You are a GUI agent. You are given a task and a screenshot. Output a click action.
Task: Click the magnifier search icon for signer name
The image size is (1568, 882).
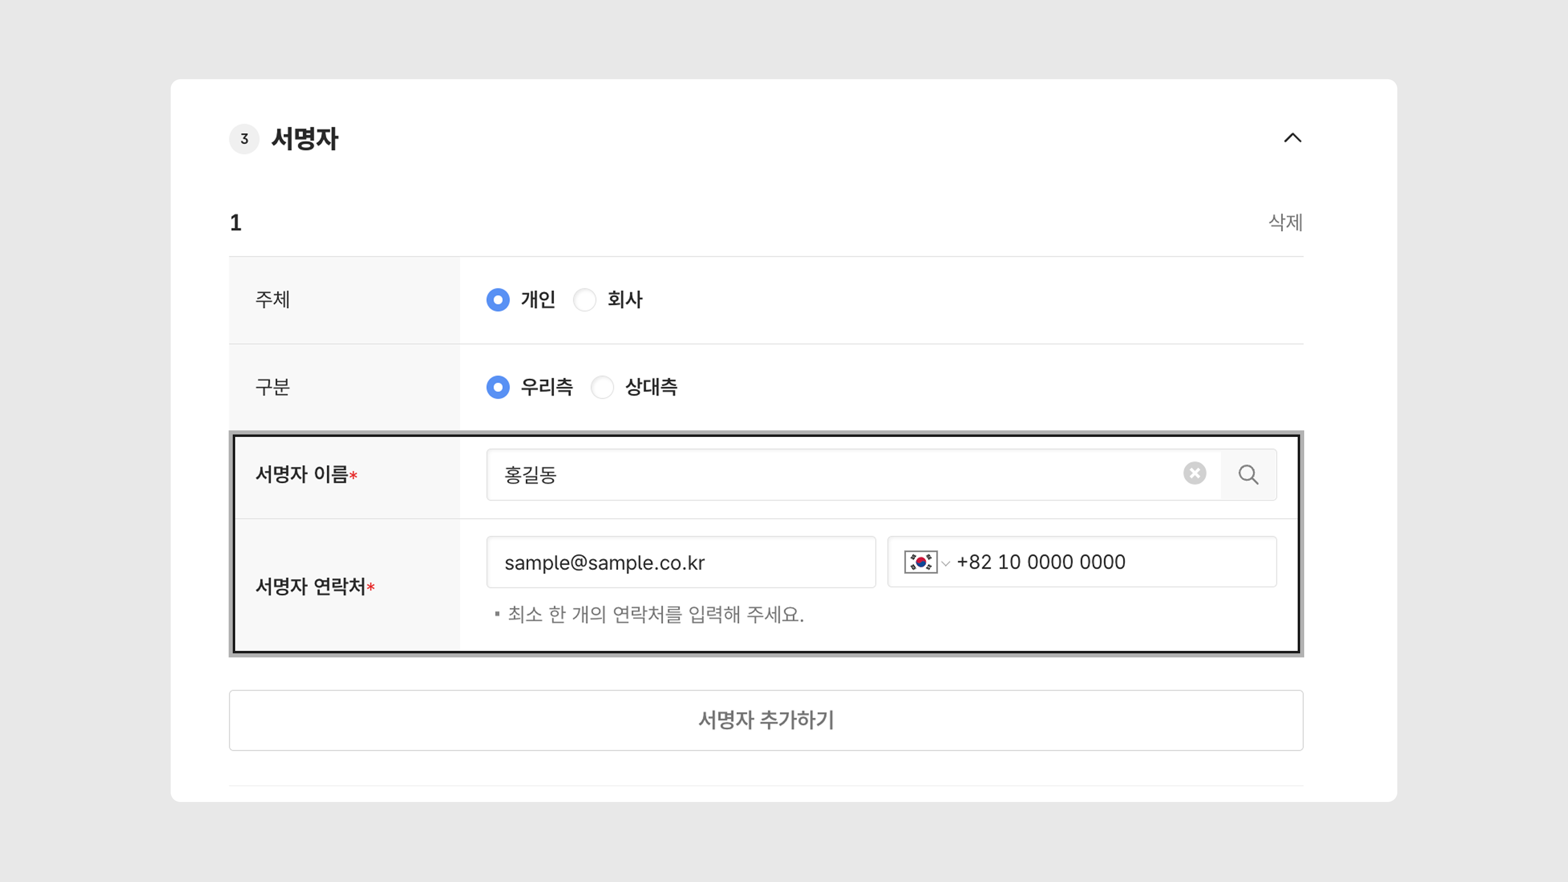tap(1248, 475)
